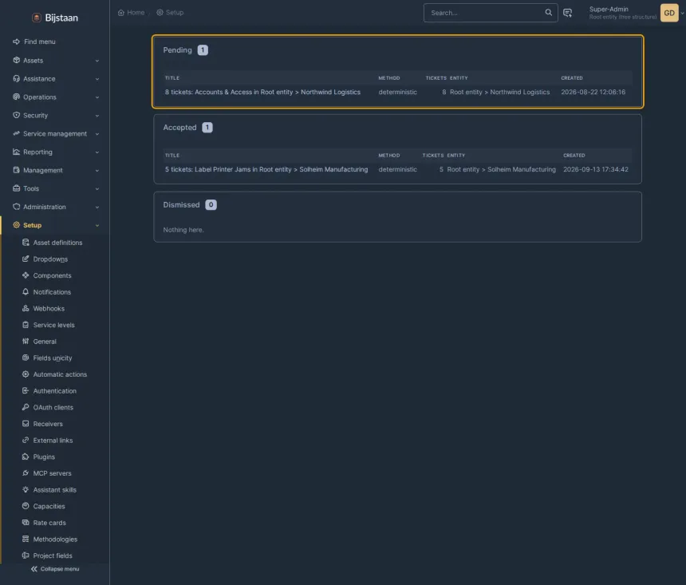Click the Find menu icon
The height and width of the screenshot is (585, 686).
tap(16, 42)
